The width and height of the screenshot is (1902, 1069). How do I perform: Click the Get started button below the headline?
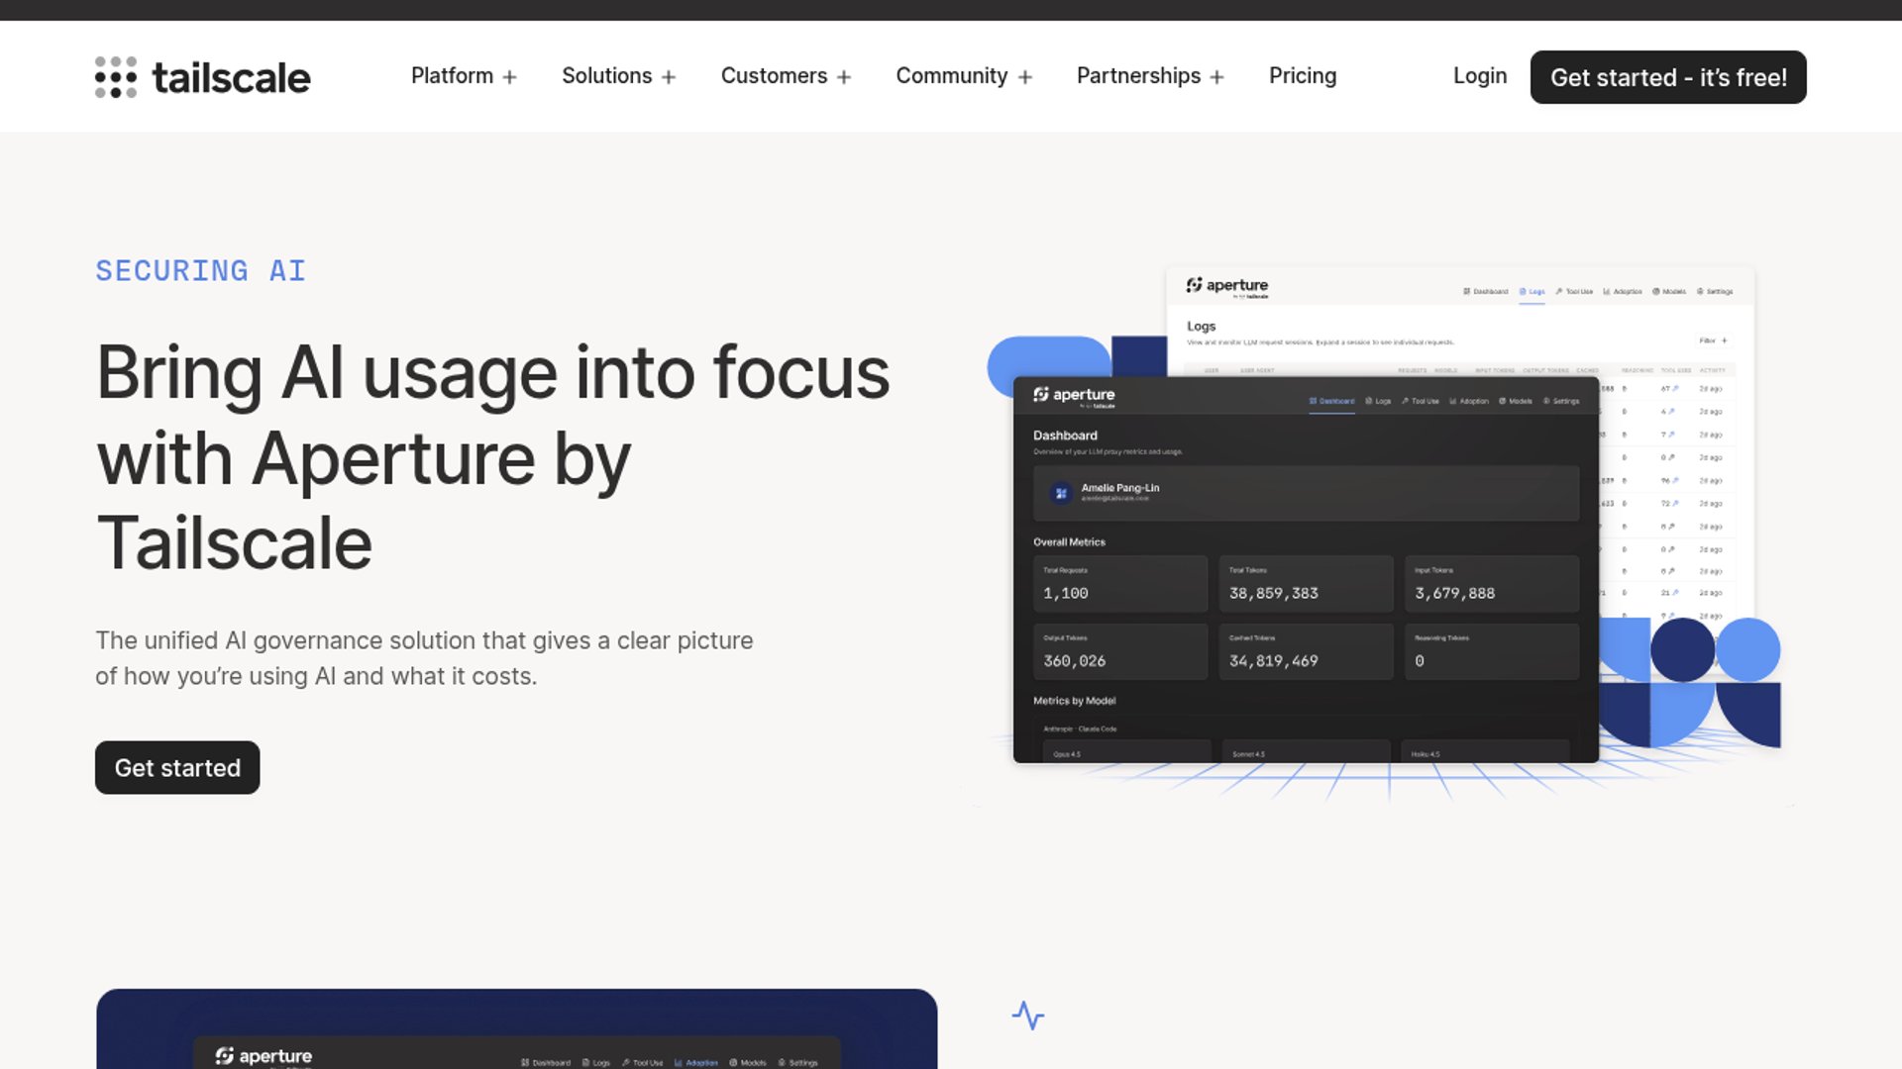pos(177,768)
